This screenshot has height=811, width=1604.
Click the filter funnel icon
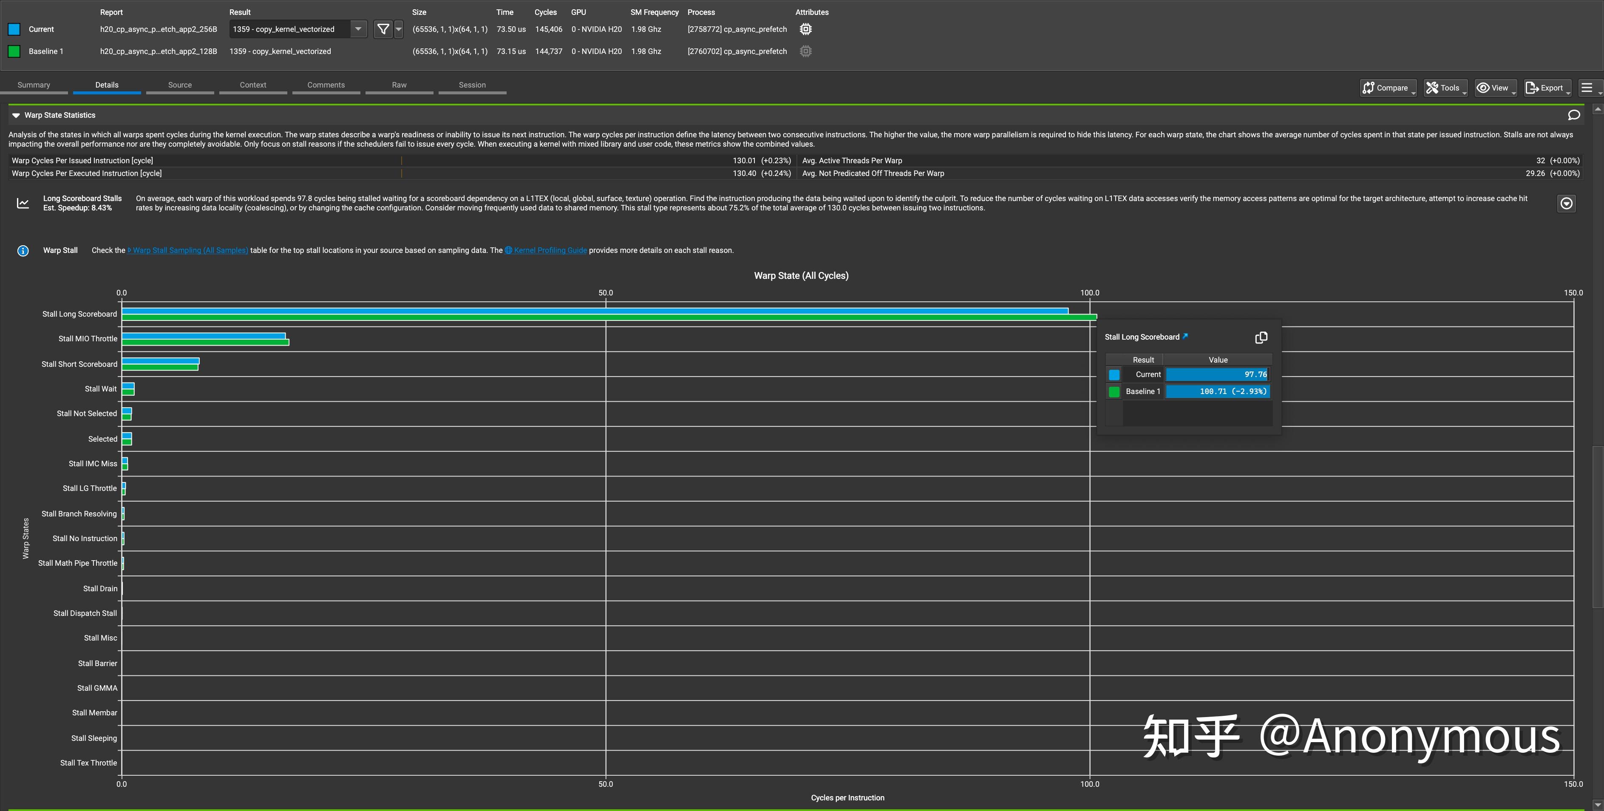point(383,29)
